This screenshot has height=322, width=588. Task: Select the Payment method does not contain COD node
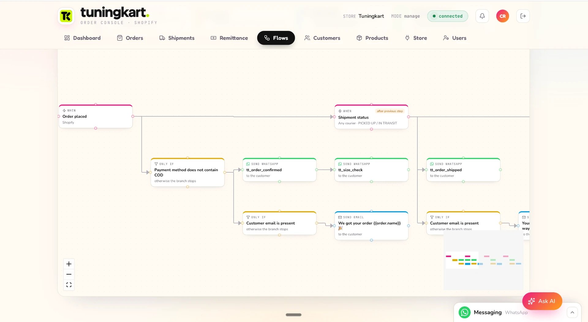pos(187,172)
